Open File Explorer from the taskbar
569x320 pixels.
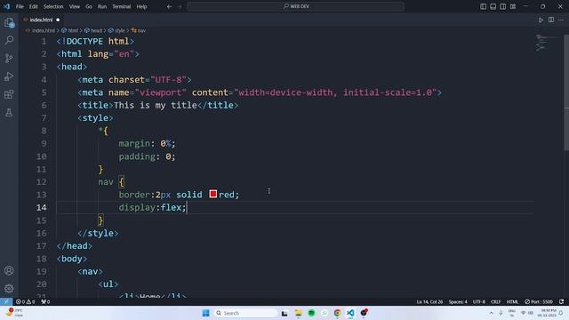pyautogui.click(x=299, y=313)
